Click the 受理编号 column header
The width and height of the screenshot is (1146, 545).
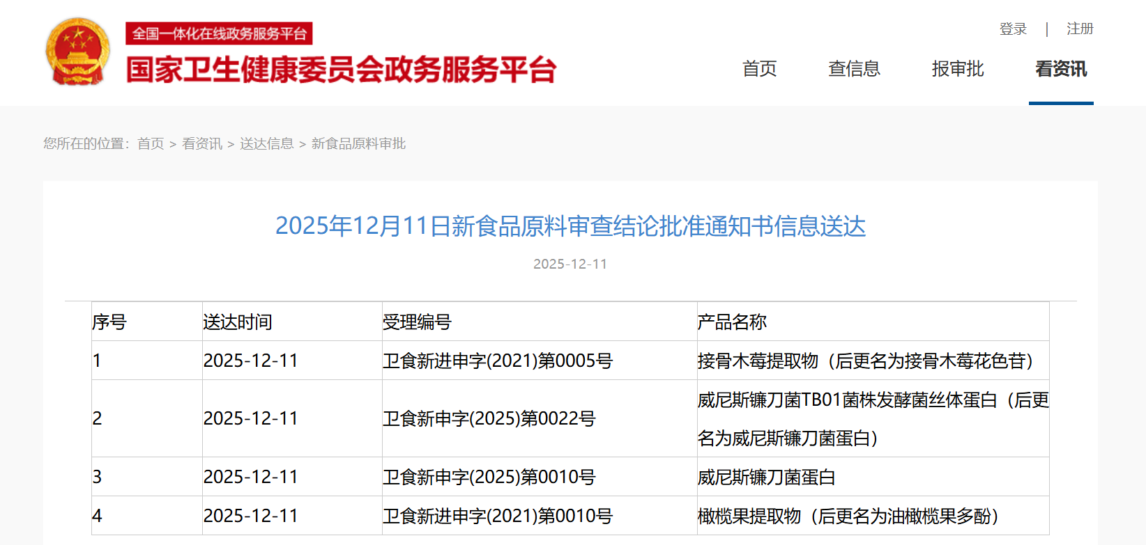(417, 322)
